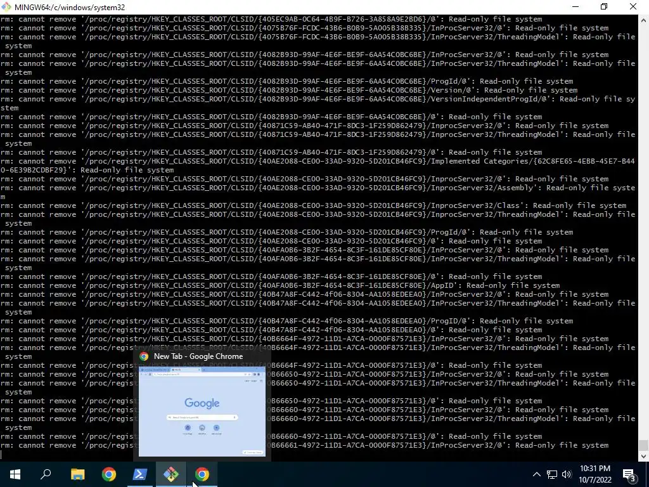This screenshot has width=649, height=487.
Task: Open network status tray icon
Action: pyautogui.click(x=552, y=474)
